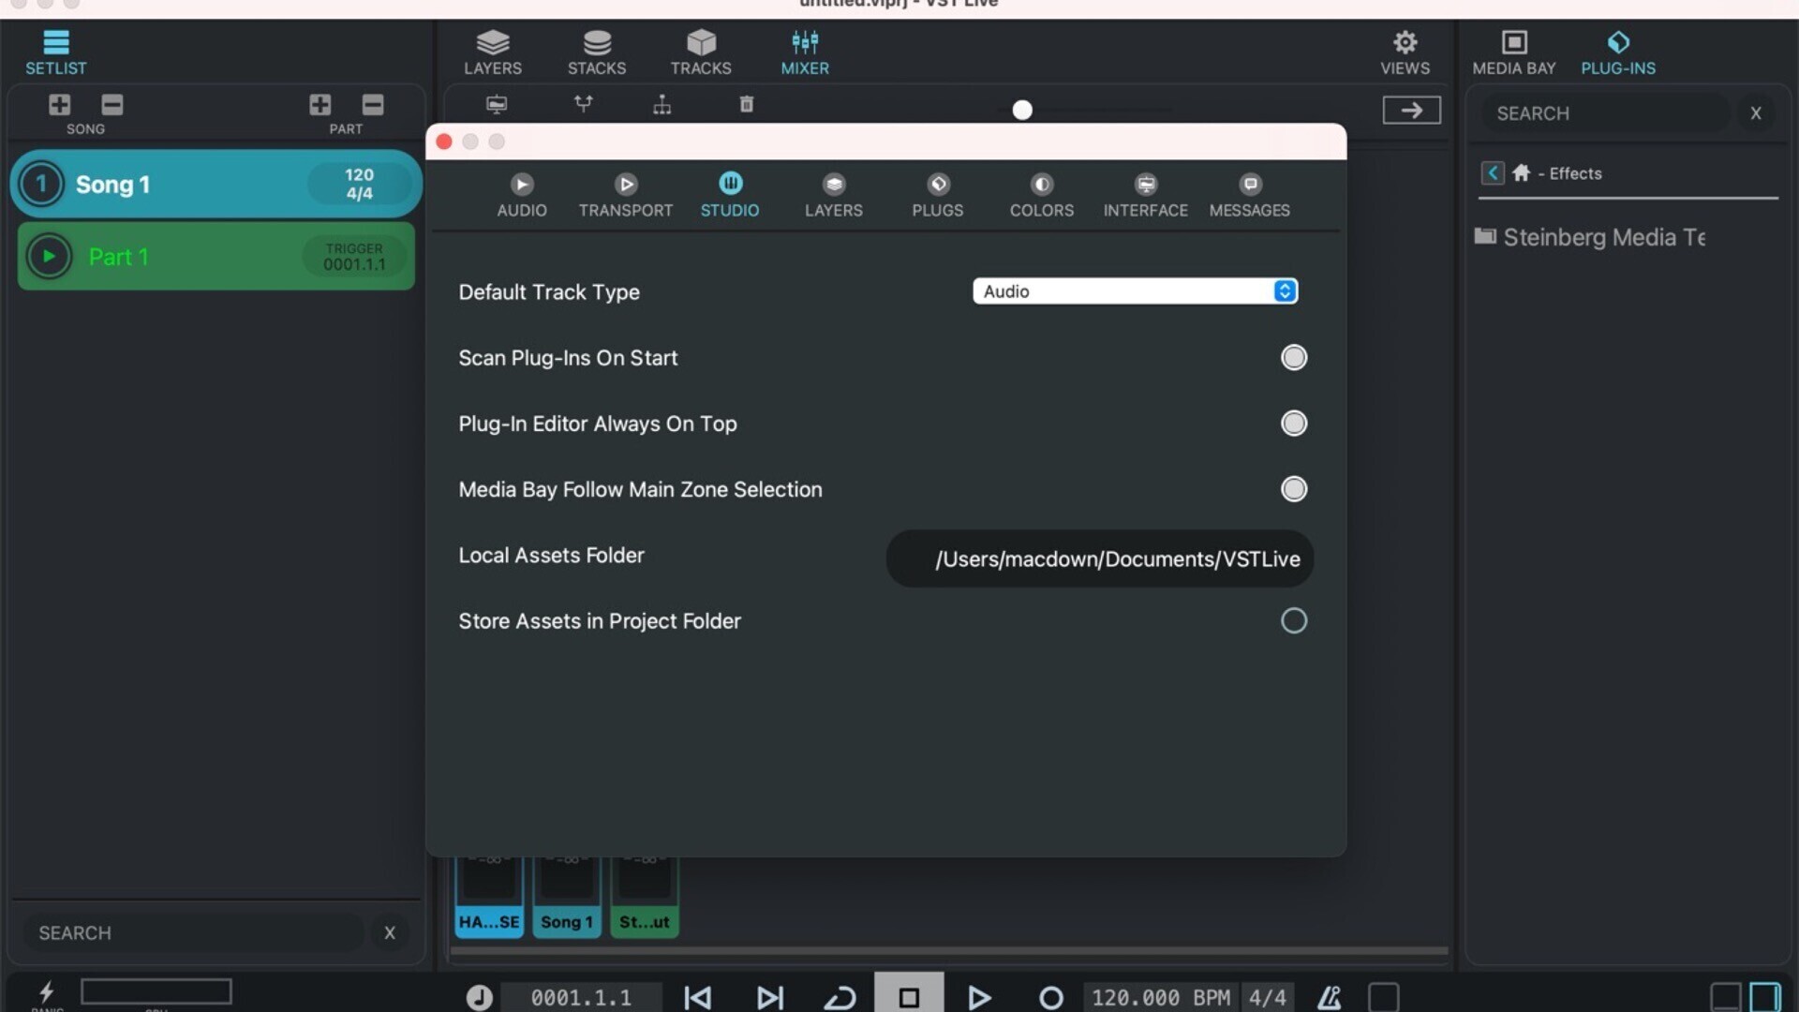Screen dimensions: 1799x1012
Task: Open the Layers view
Action: point(493,52)
